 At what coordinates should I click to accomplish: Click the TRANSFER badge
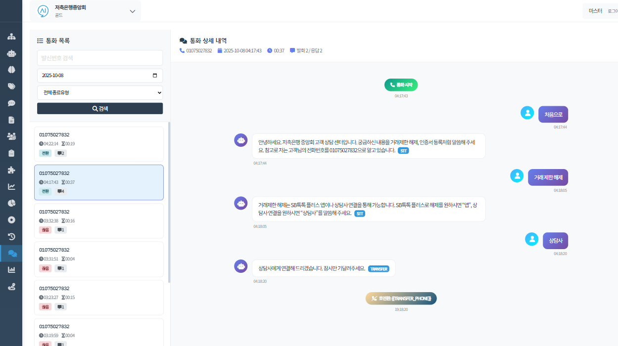pyautogui.click(x=379, y=269)
